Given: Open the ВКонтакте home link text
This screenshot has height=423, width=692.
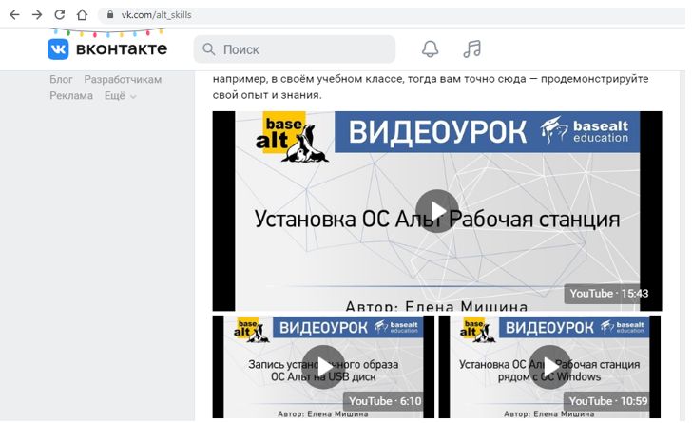Looking at the screenshot, I should pyautogui.click(x=122, y=48).
